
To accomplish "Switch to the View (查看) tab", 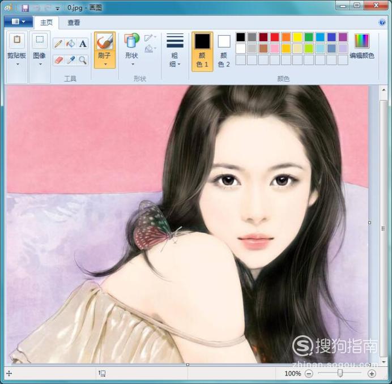I will (74, 23).
